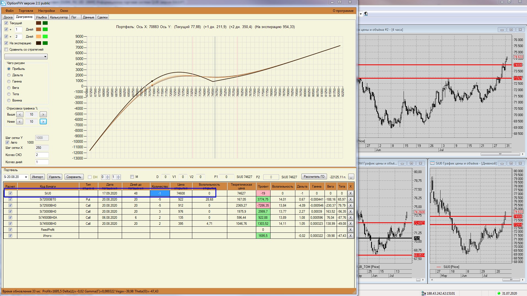Screen dimensions: 527x296
Task: Click the Сохранить button
Action: pos(74,177)
